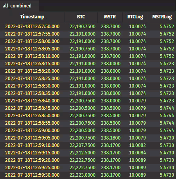Select timestamp 2022-07-18T12:57:50.000

(32, 27)
